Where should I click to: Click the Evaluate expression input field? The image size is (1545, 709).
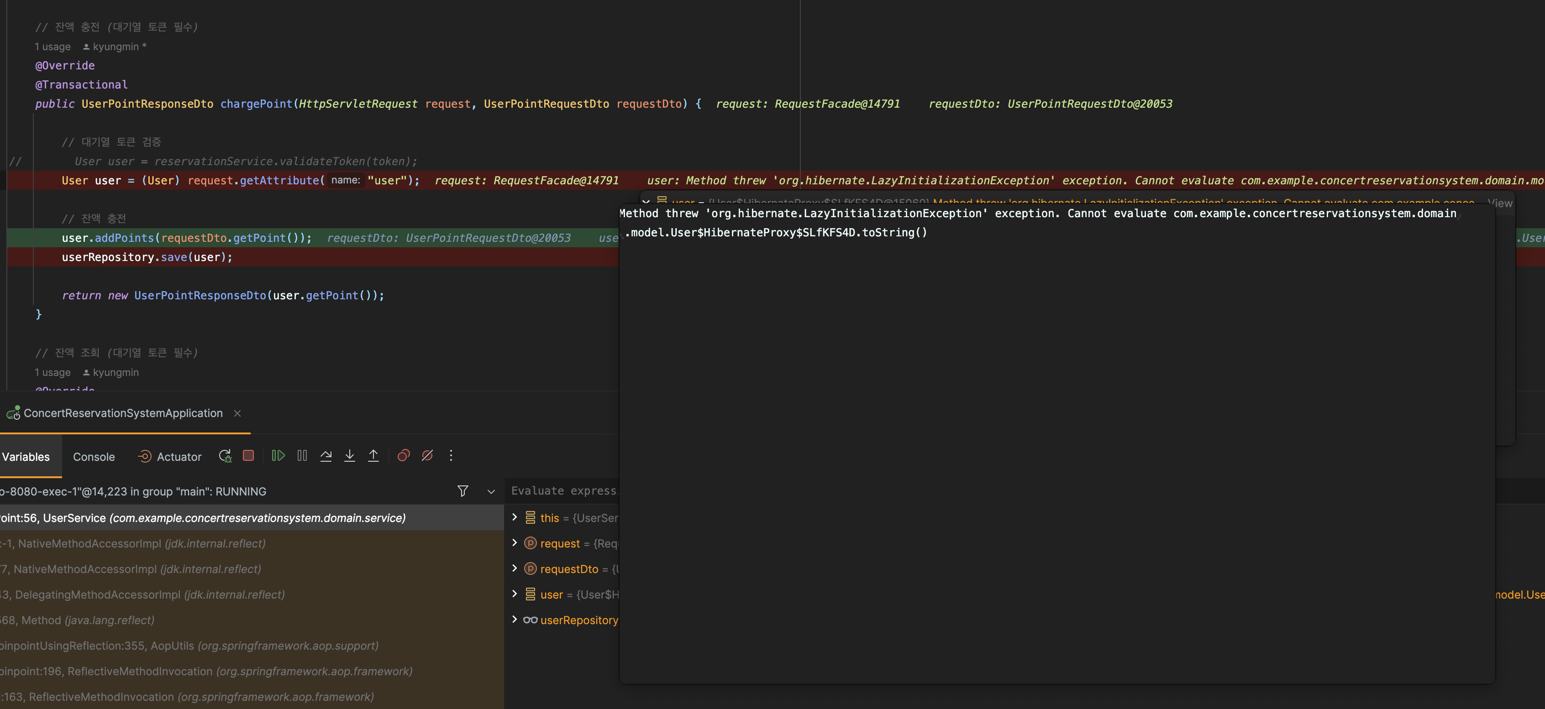click(x=567, y=490)
